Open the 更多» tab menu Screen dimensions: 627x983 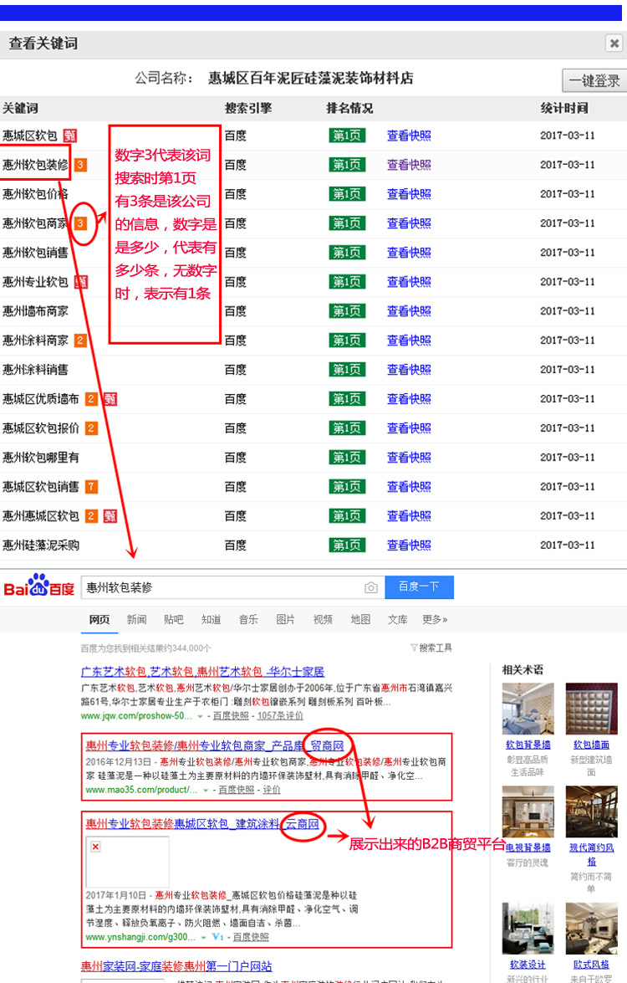pos(435,619)
